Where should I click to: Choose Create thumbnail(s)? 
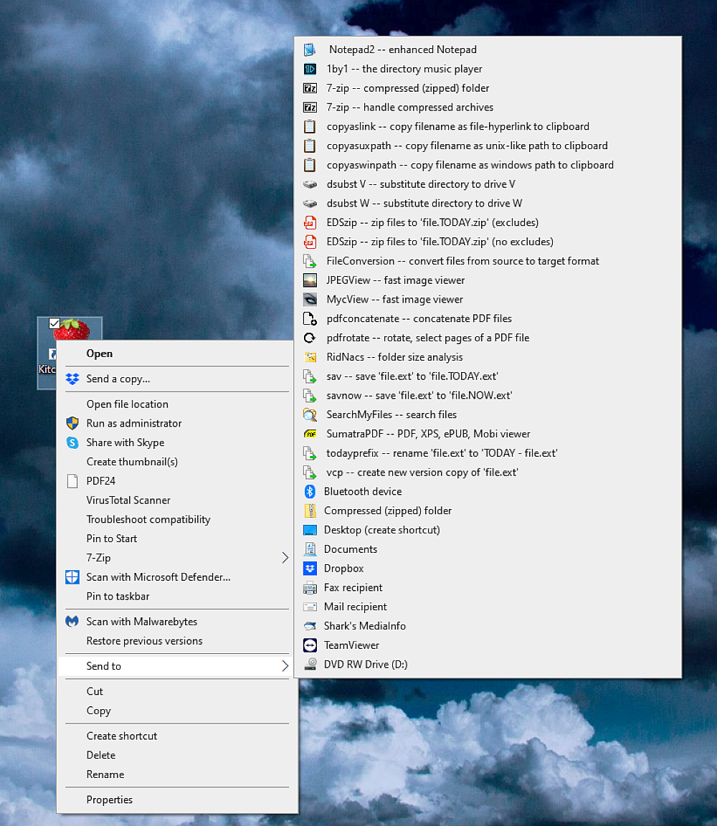(177, 462)
